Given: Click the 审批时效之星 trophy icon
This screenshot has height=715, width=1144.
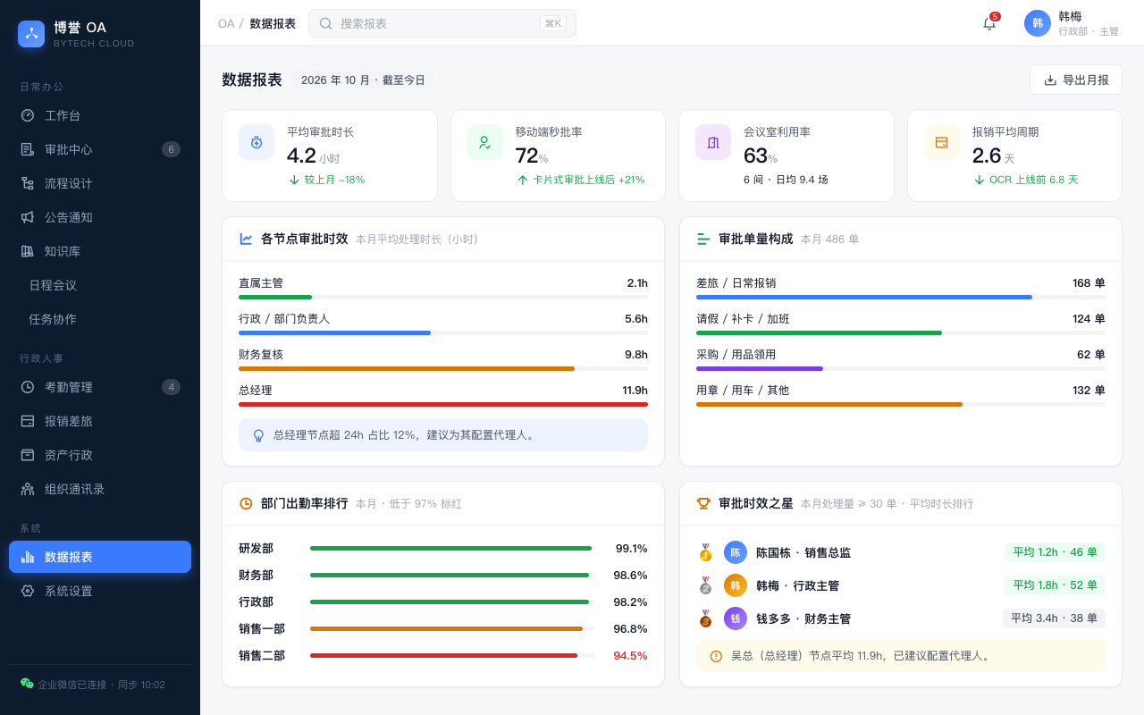Looking at the screenshot, I should [703, 503].
